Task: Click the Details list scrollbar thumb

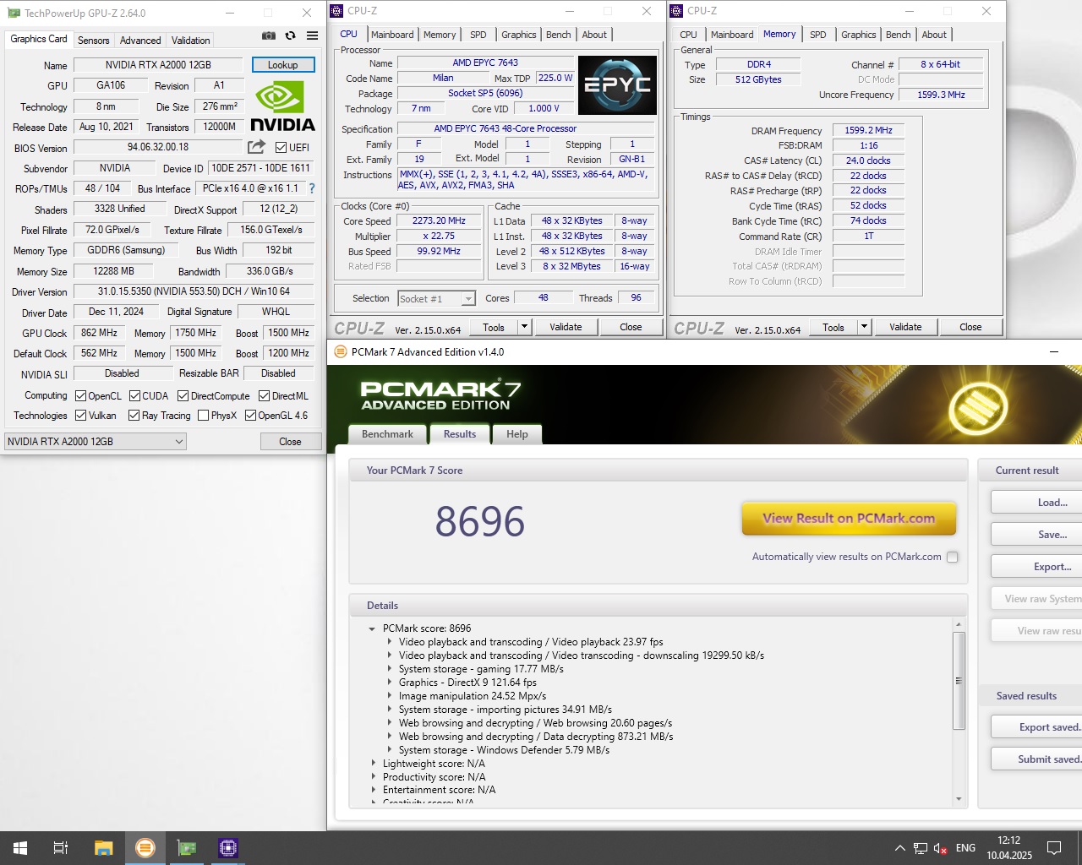Action: (959, 680)
